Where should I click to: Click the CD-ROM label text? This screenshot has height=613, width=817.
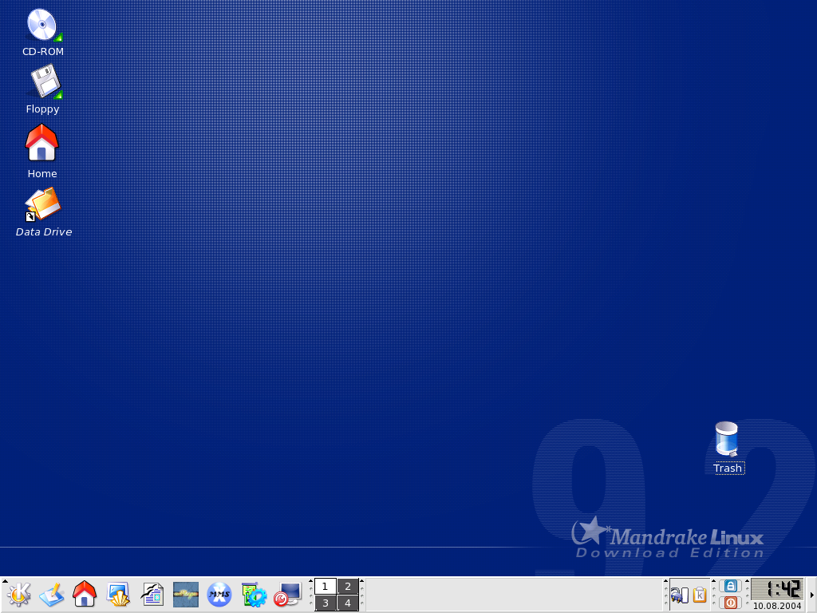click(43, 52)
